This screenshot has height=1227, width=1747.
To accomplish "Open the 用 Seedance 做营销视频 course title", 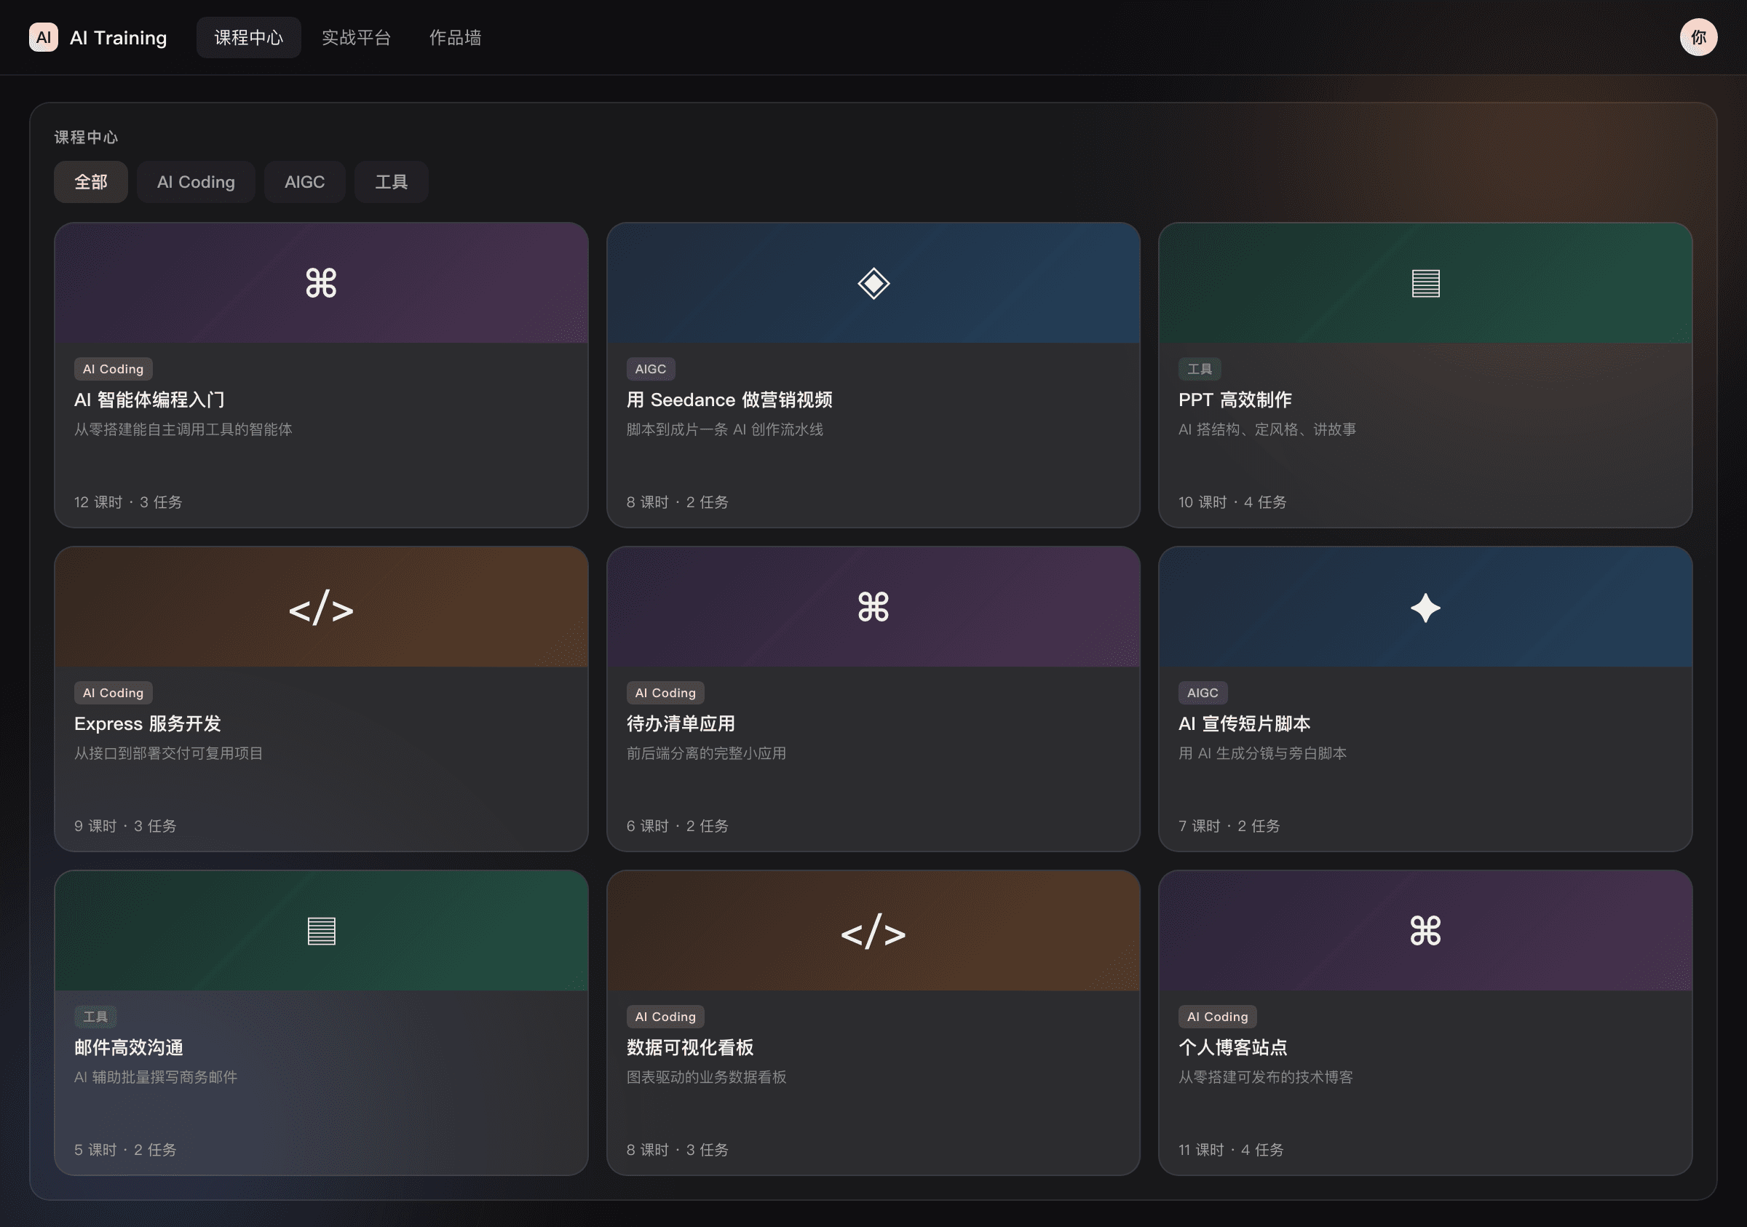I will (x=729, y=400).
